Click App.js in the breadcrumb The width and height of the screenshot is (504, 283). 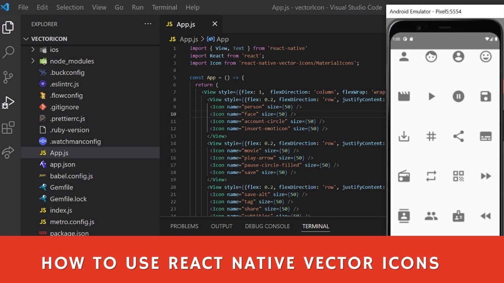(189, 39)
